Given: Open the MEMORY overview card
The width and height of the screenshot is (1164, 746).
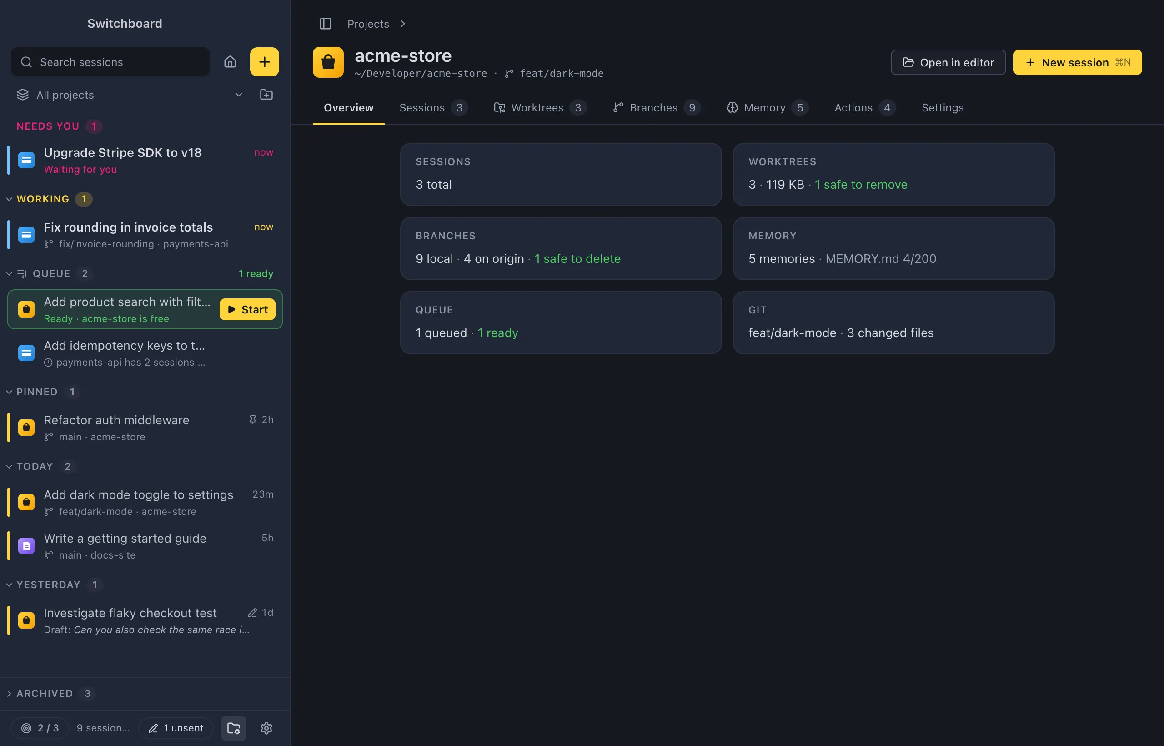Looking at the screenshot, I should 893,248.
